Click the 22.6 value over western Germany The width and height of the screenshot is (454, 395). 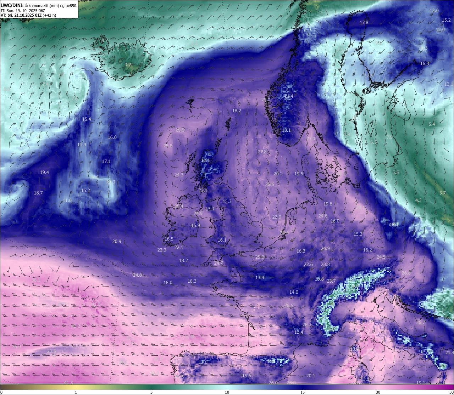pyautogui.click(x=308, y=264)
